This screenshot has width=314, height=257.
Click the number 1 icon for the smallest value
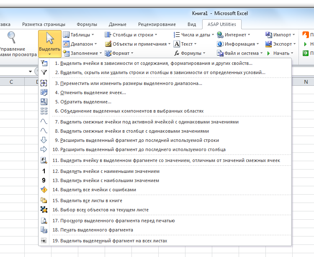pyautogui.click(x=44, y=171)
